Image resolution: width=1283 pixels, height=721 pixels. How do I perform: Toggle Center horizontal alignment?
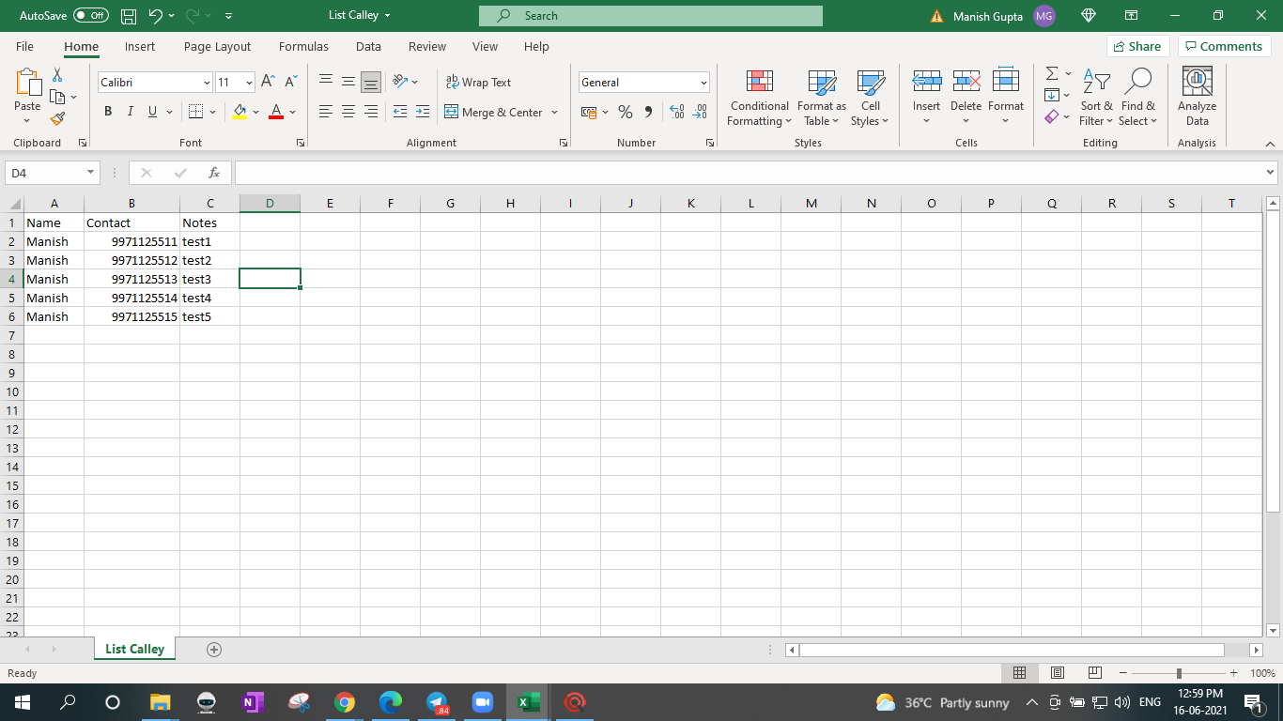pyautogui.click(x=348, y=113)
